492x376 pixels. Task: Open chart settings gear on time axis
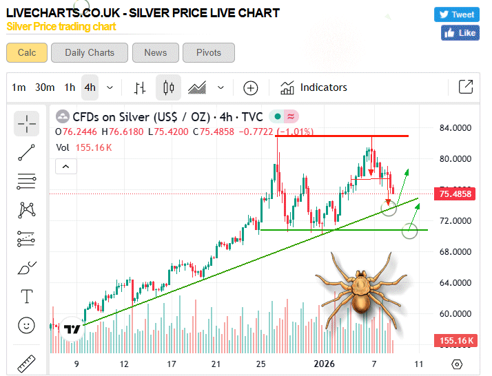click(456, 364)
